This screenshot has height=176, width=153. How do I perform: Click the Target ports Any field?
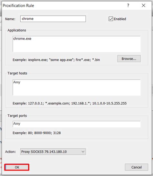pos(76,124)
